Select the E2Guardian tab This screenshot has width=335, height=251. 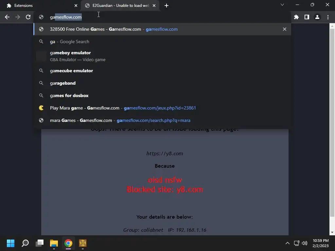coord(120,6)
